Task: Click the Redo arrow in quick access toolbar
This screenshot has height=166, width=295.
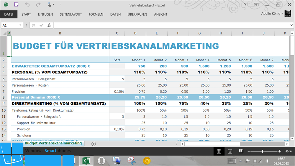Action: click(x=38, y=4)
